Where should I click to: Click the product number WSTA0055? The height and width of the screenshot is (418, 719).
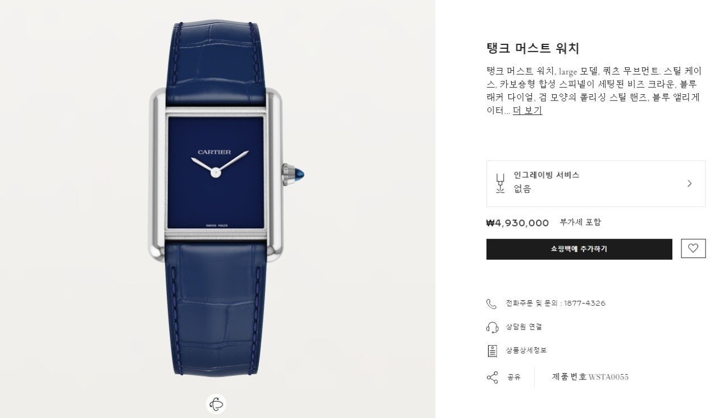point(608,377)
